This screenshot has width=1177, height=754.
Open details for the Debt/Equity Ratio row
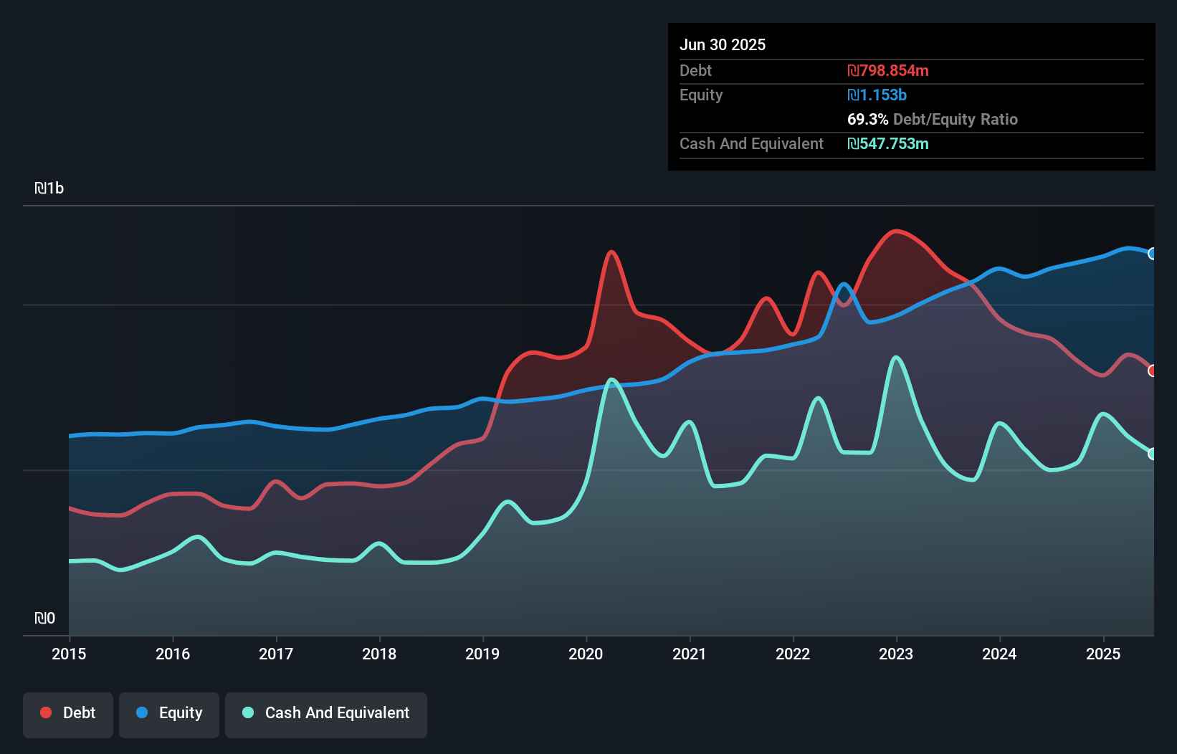(x=933, y=119)
